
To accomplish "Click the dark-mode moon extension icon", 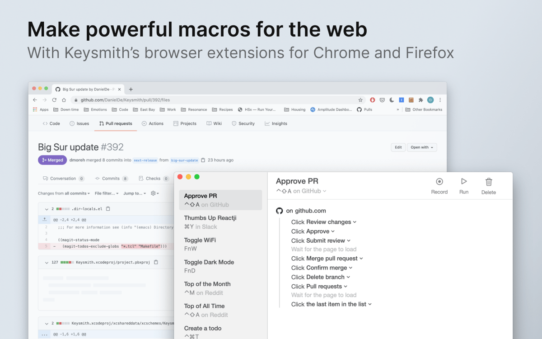I will point(391,99).
